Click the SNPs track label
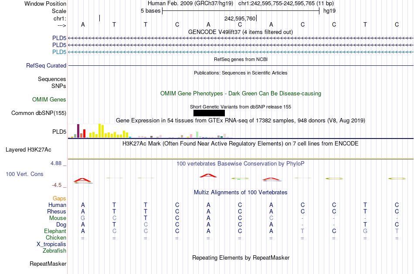 pos(59,86)
